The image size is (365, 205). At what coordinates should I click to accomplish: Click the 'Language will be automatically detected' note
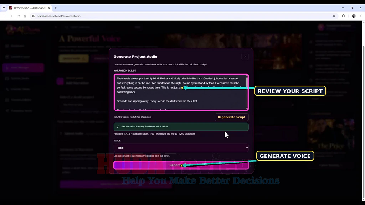142,156
